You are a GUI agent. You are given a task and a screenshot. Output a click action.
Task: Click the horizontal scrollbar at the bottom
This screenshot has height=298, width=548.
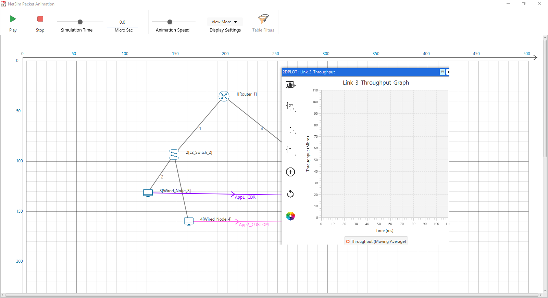(x=271, y=295)
